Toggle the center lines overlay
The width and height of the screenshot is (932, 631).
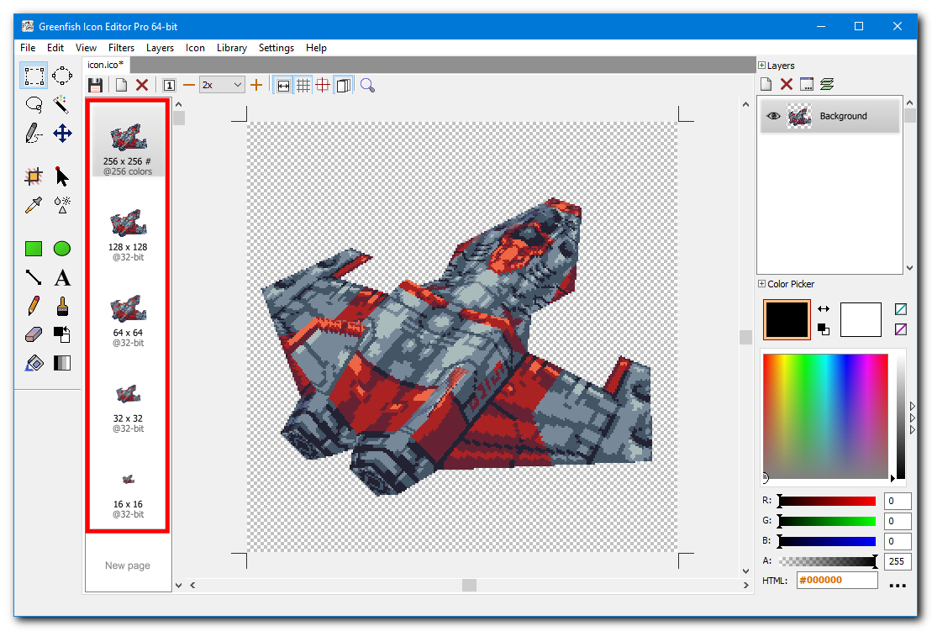(x=324, y=84)
